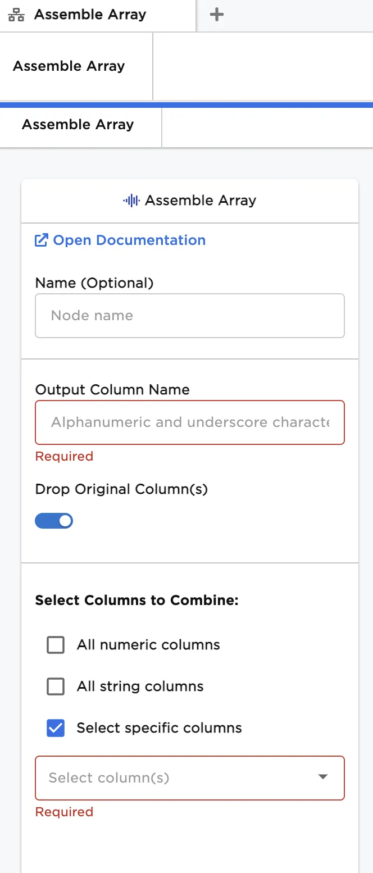Click the external-link icon beside Open Documentation
Image resolution: width=373 pixels, height=873 pixels.
pyautogui.click(x=42, y=240)
